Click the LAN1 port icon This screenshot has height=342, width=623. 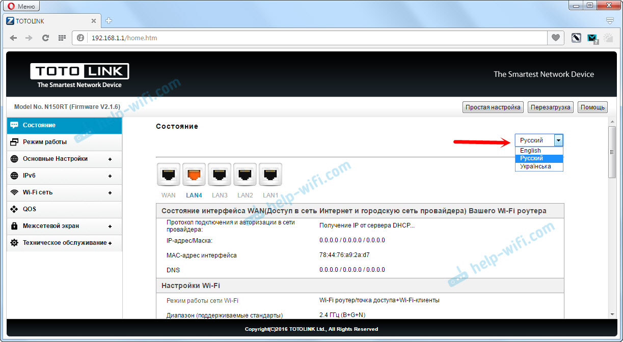(x=270, y=175)
